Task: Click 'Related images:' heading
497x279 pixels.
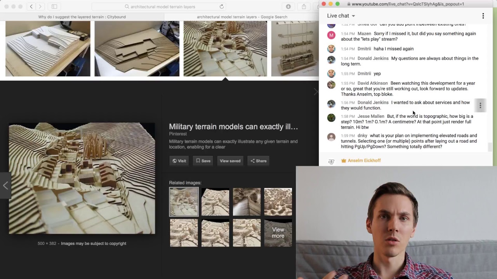Action: (185, 183)
